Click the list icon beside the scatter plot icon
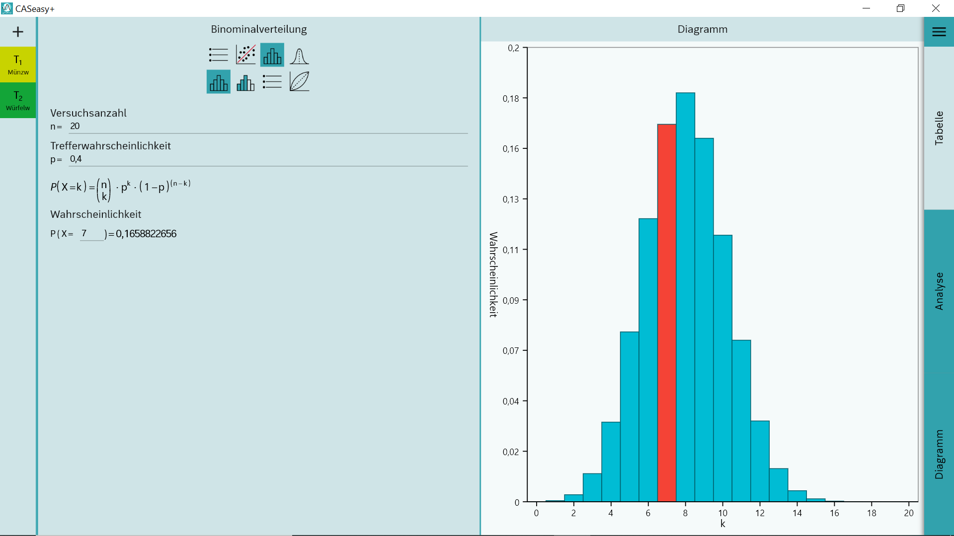 pos(219,55)
